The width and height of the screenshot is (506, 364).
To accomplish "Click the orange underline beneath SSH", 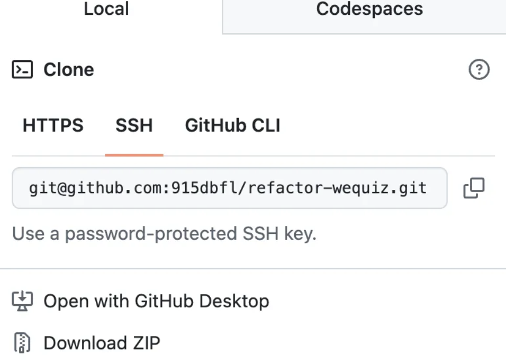I will point(134,155).
